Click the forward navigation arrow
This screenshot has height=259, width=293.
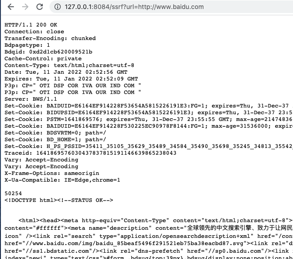pos(25,7)
